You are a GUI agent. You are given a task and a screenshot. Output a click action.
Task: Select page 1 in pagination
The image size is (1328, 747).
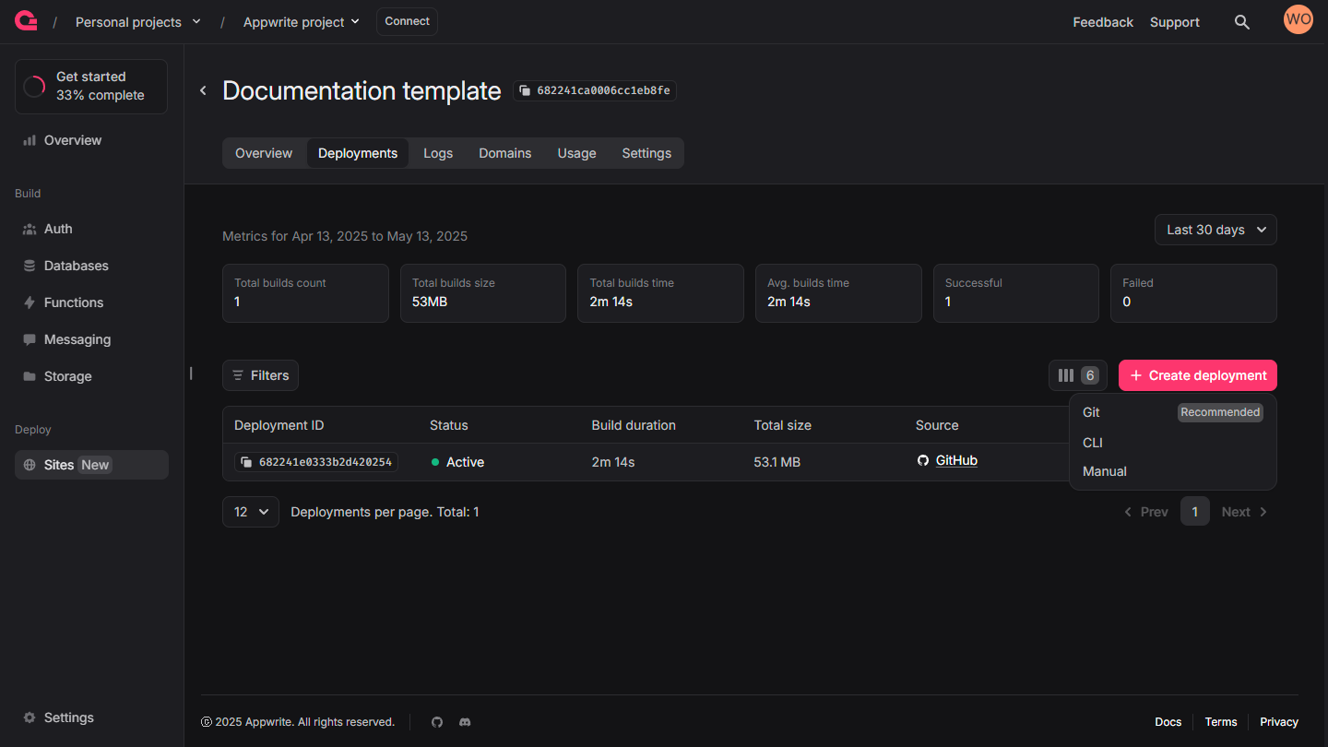coord(1195,511)
